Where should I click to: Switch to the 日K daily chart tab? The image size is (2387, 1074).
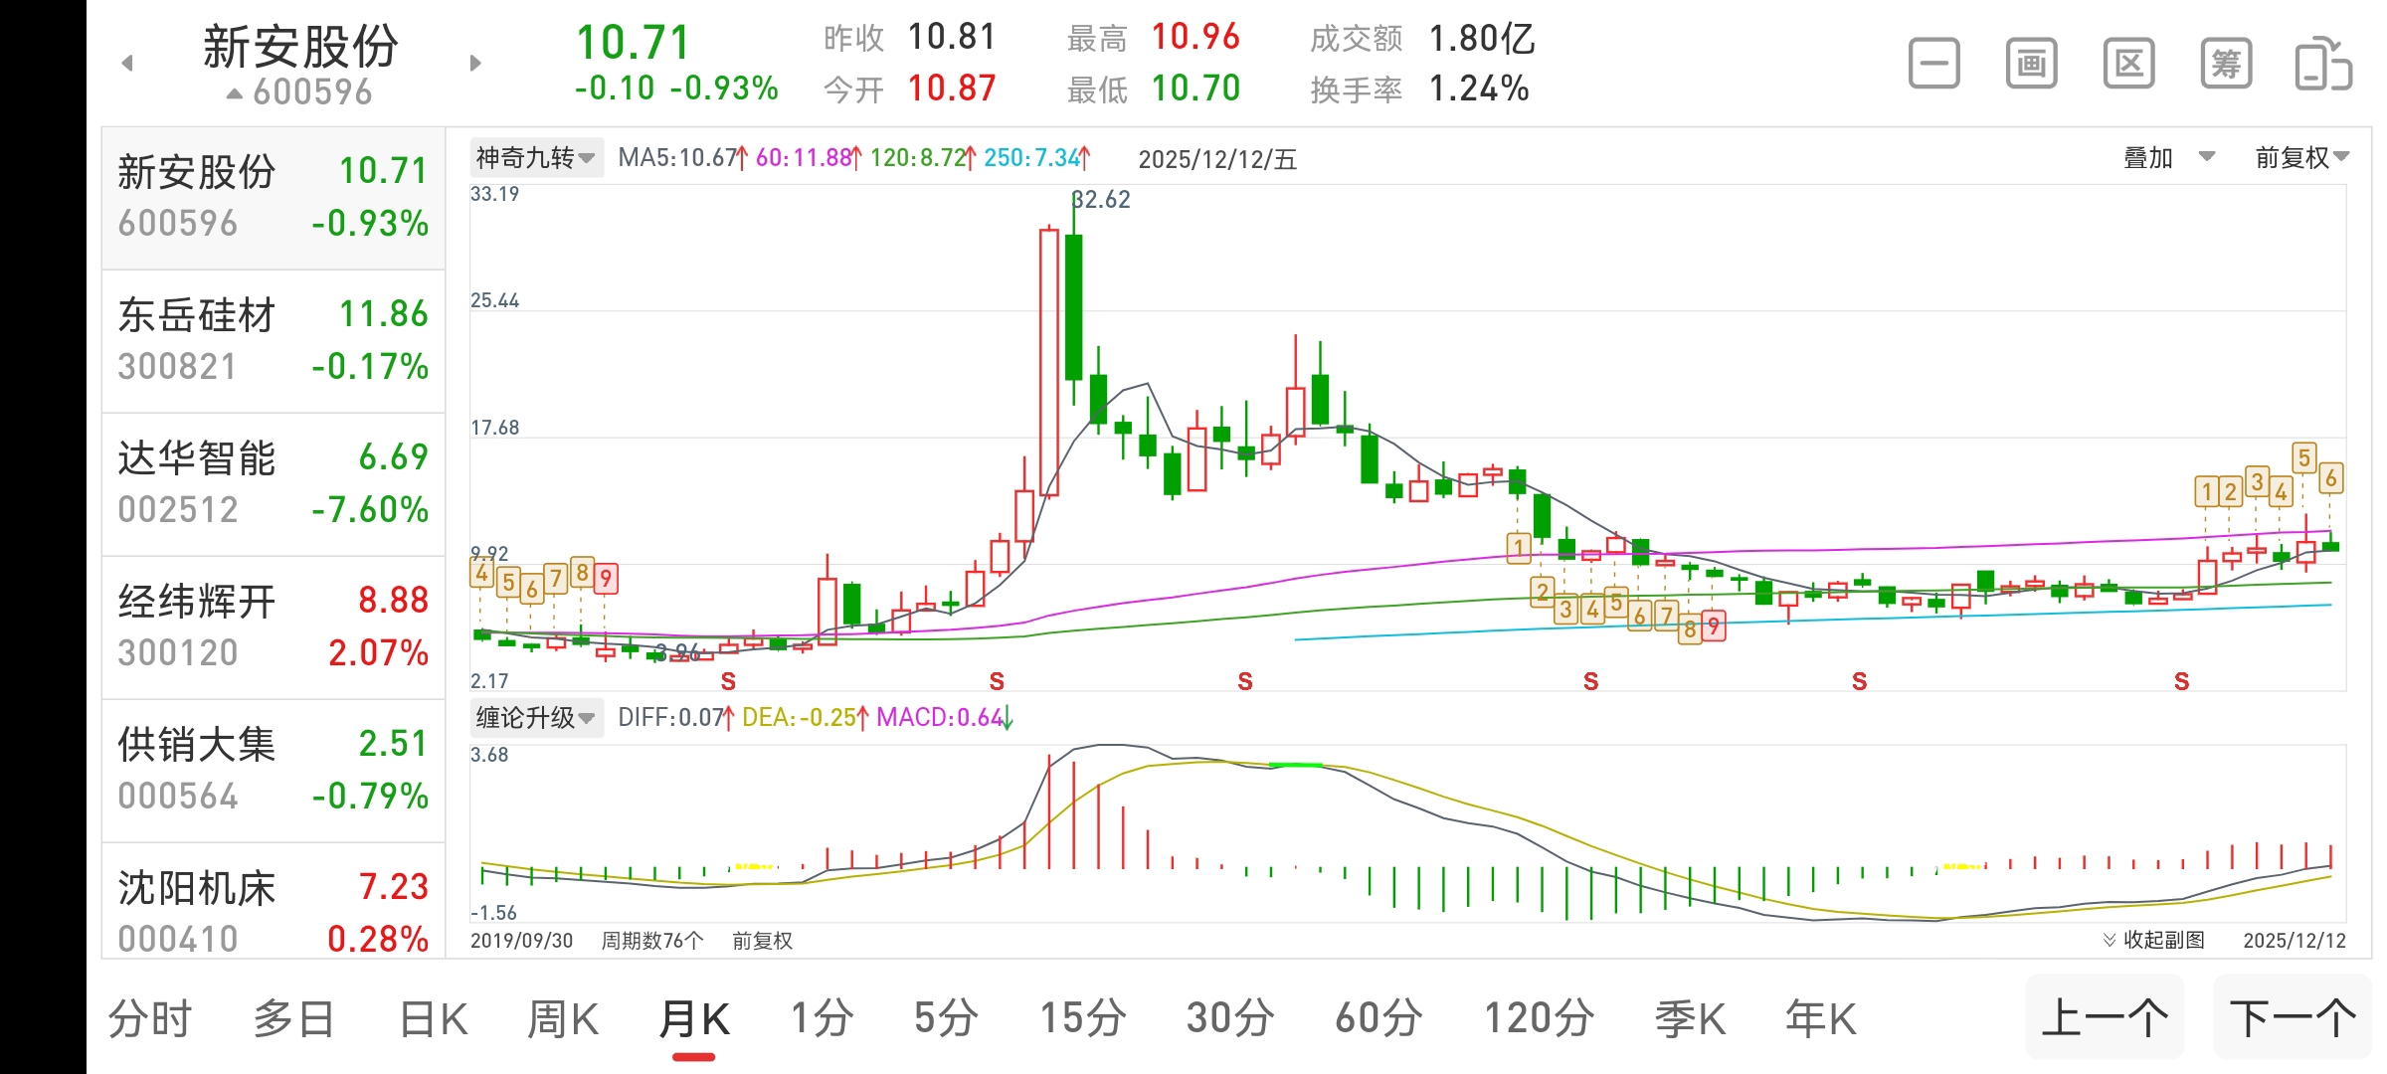tap(432, 1017)
